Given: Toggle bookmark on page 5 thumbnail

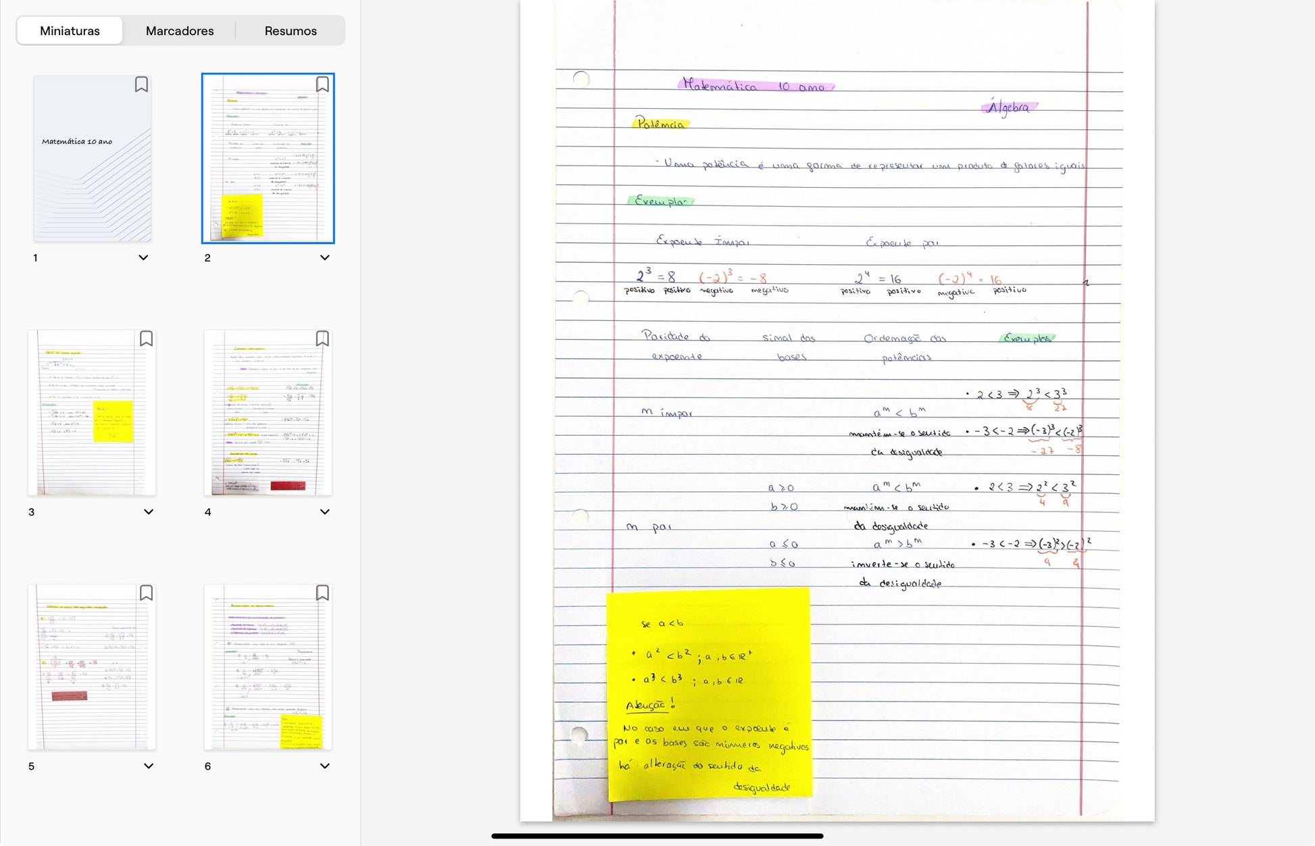Looking at the screenshot, I should 146,593.
